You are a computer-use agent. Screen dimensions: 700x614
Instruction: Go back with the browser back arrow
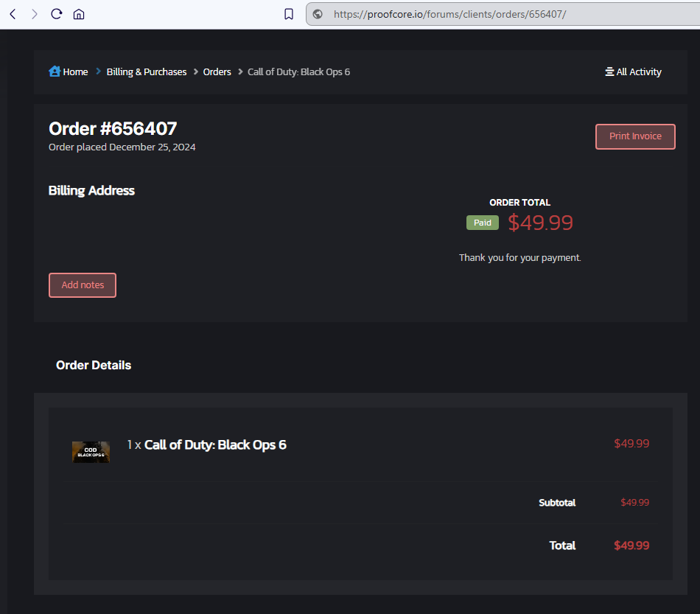pos(13,14)
